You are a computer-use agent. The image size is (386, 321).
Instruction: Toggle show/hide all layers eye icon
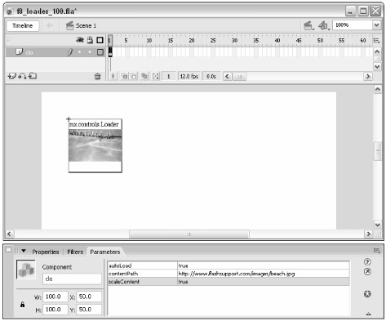pos(80,40)
